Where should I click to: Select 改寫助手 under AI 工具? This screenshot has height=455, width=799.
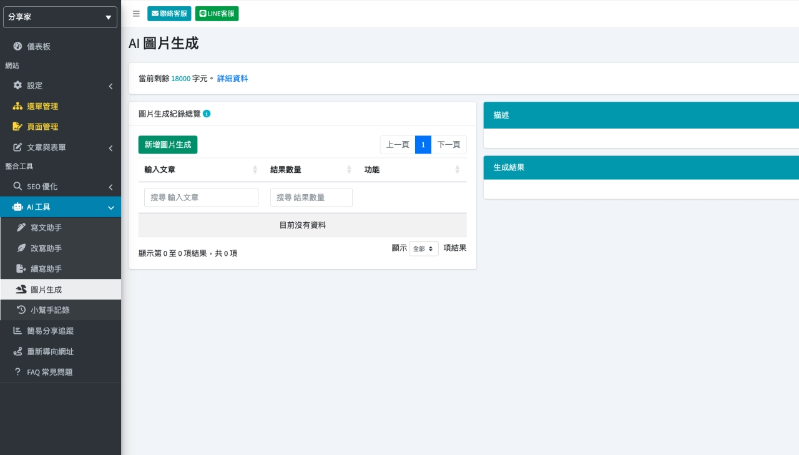point(61,248)
